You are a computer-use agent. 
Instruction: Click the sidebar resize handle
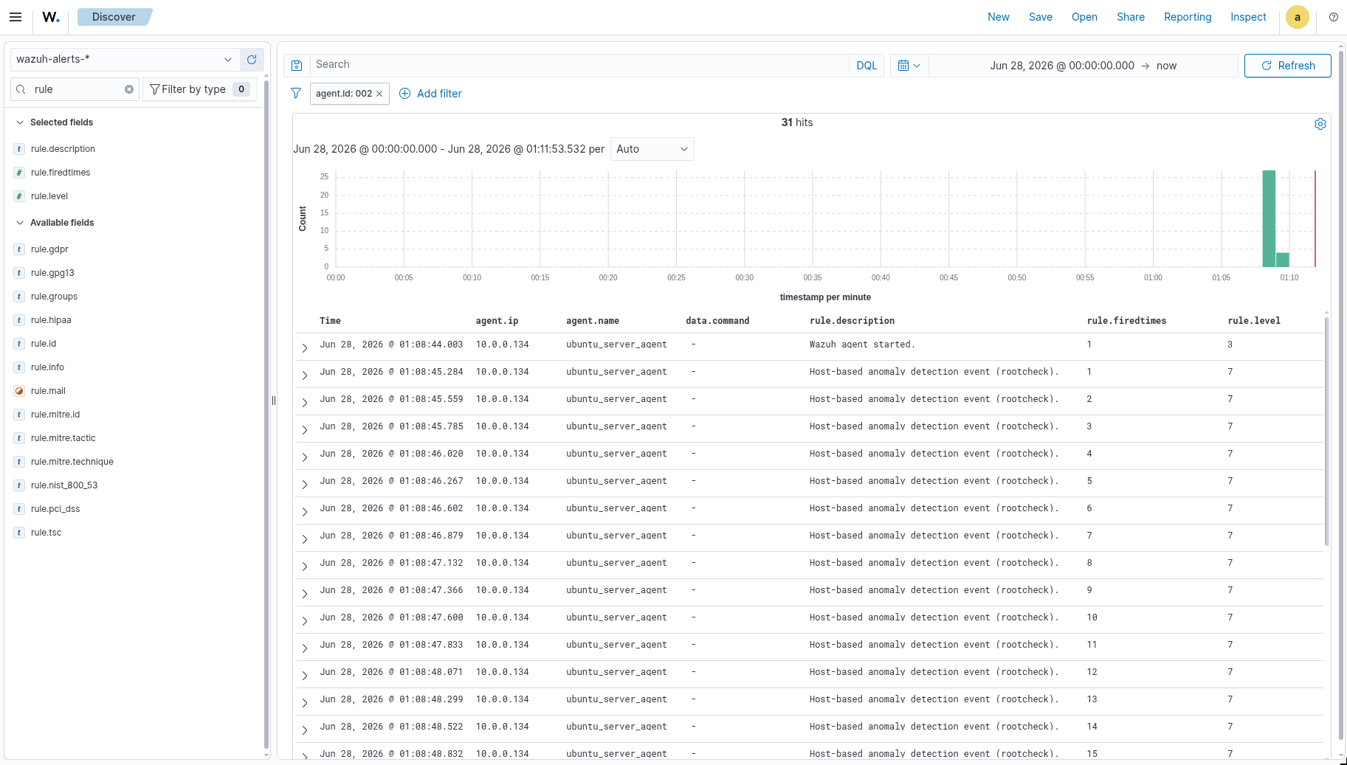point(274,401)
